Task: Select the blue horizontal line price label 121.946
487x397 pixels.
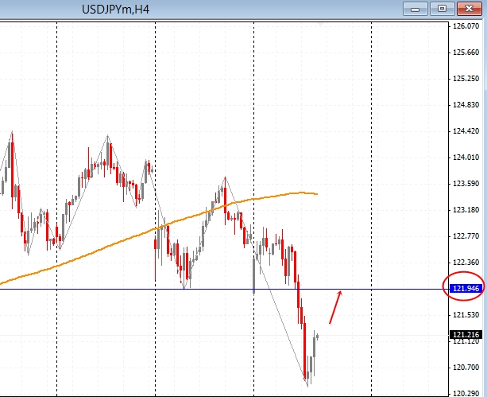Action: [466, 289]
